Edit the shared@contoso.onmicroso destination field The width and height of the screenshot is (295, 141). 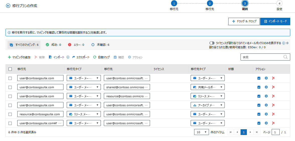[x=127, y=87]
